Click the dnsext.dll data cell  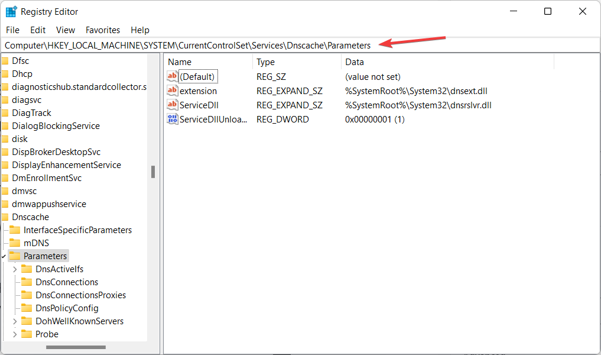click(416, 91)
